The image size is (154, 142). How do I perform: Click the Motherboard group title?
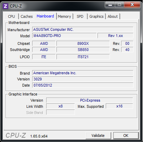pos(19,23)
